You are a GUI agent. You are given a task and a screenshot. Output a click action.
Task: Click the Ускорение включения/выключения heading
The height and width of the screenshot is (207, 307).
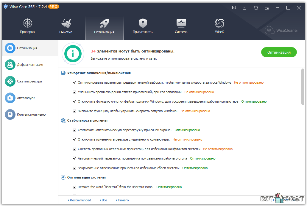(99, 73)
